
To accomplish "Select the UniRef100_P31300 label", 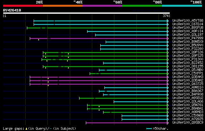I will [188, 59].
